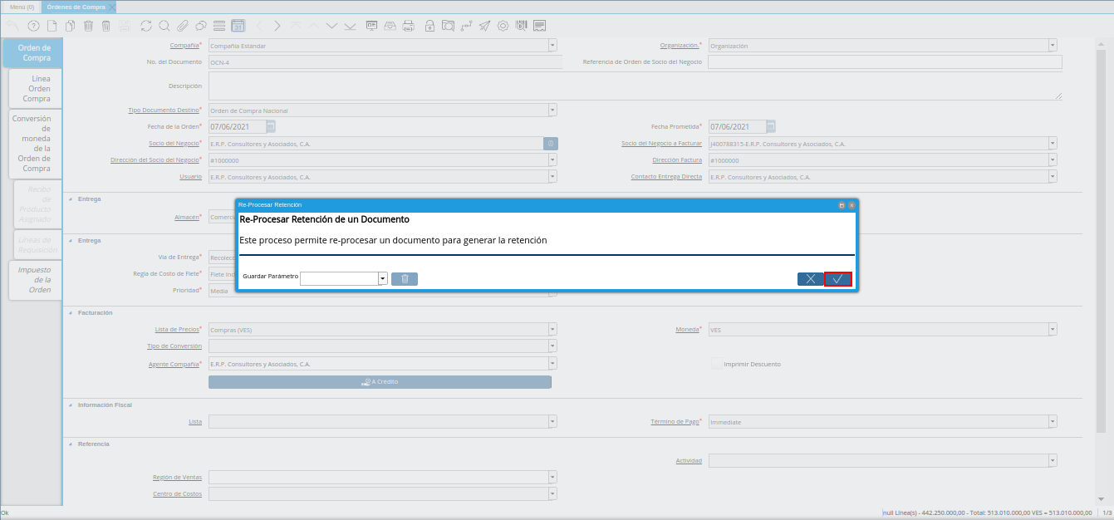
Task: Open the Término de Pago dropdown
Action: pos(1053,422)
